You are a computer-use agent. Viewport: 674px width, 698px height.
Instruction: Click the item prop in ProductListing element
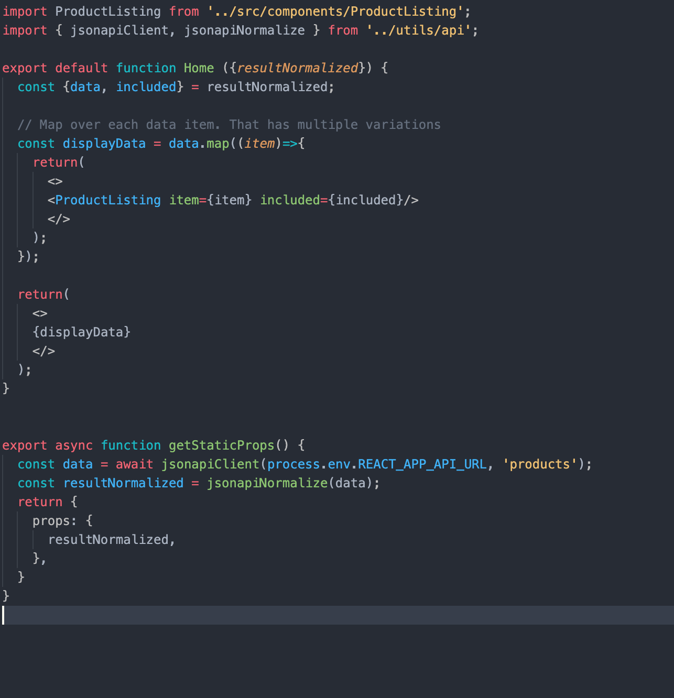(184, 200)
